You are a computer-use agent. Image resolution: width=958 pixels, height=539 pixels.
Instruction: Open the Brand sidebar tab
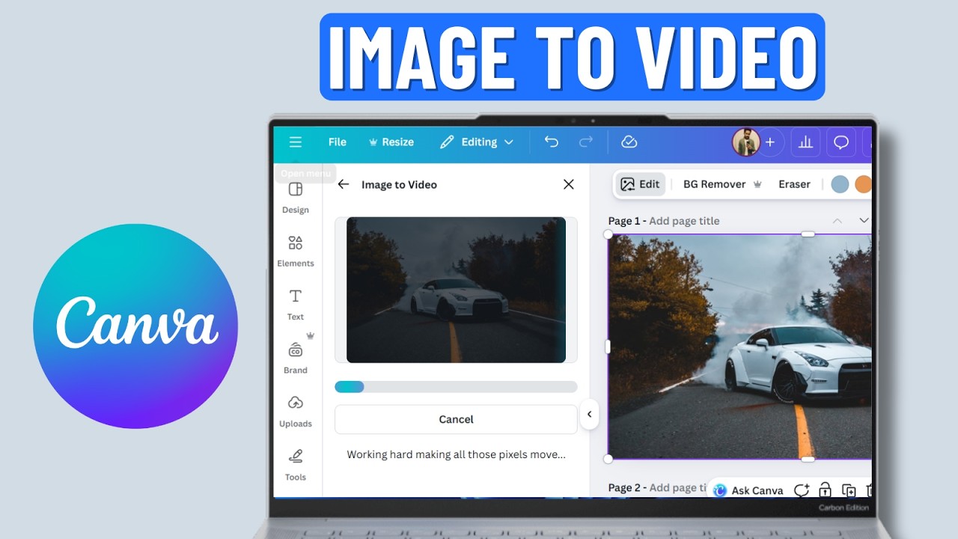(296, 357)
